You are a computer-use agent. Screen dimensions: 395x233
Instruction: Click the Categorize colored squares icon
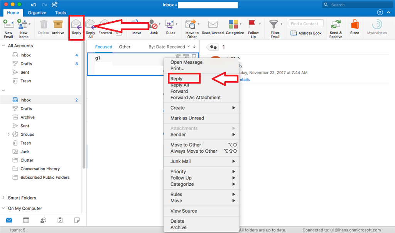[x=233, y=24]
